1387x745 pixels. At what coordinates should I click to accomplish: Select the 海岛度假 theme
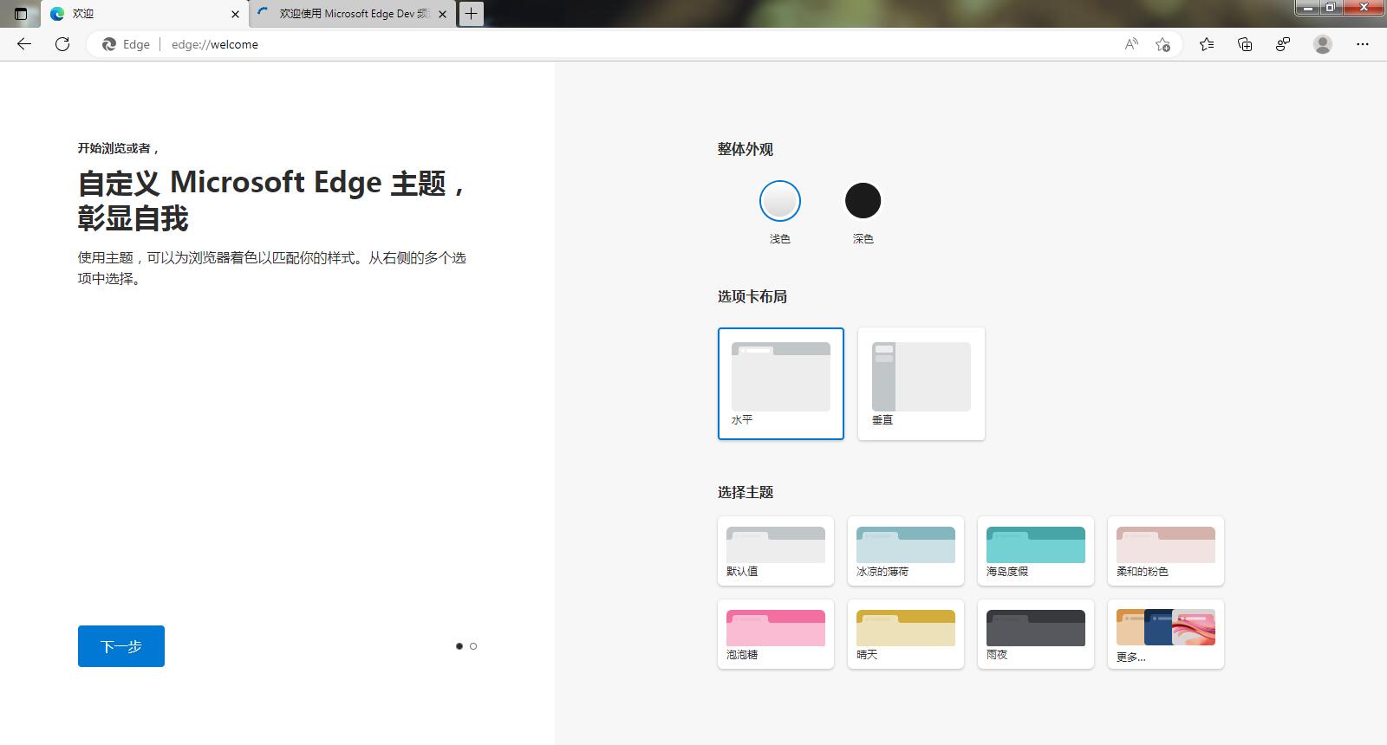tap(1036, 551)
